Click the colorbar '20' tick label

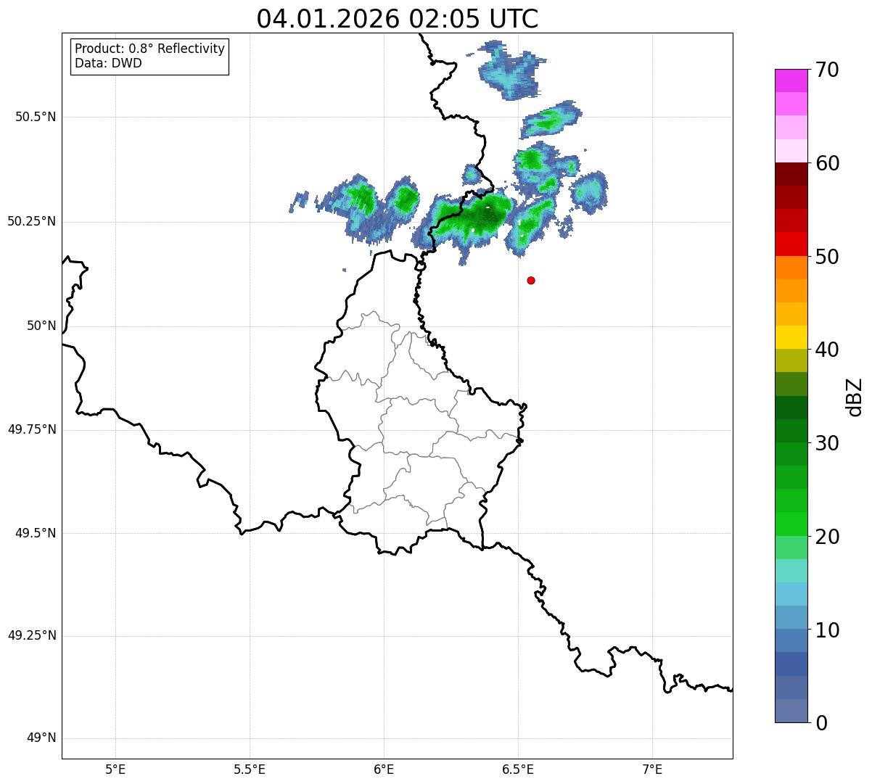pos(827,537)
